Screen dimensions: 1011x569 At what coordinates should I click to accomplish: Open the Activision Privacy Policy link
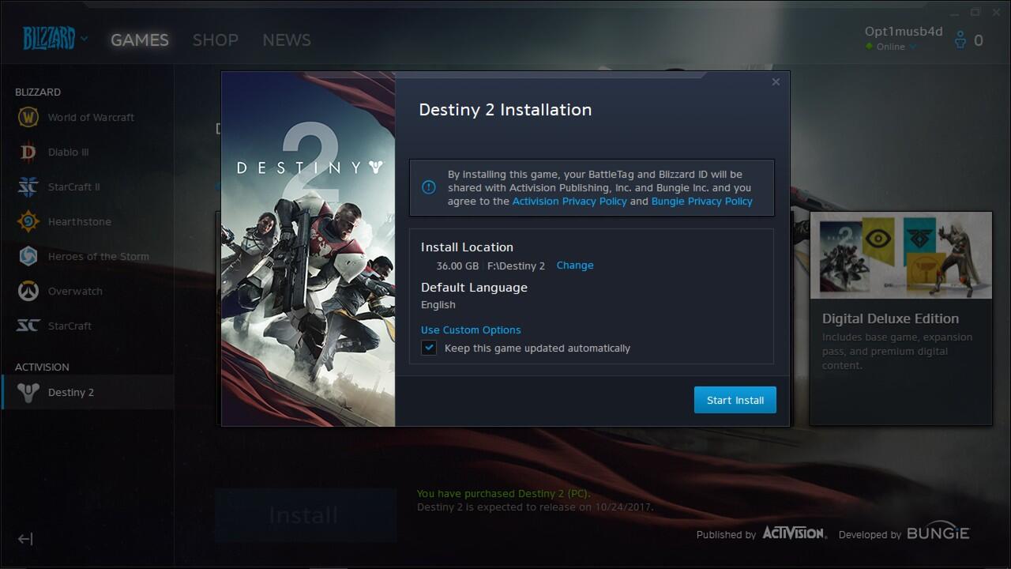[569, 202]
